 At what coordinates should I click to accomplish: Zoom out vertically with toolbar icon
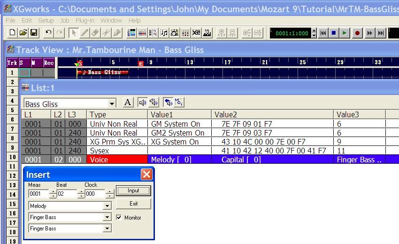[258, 33]
